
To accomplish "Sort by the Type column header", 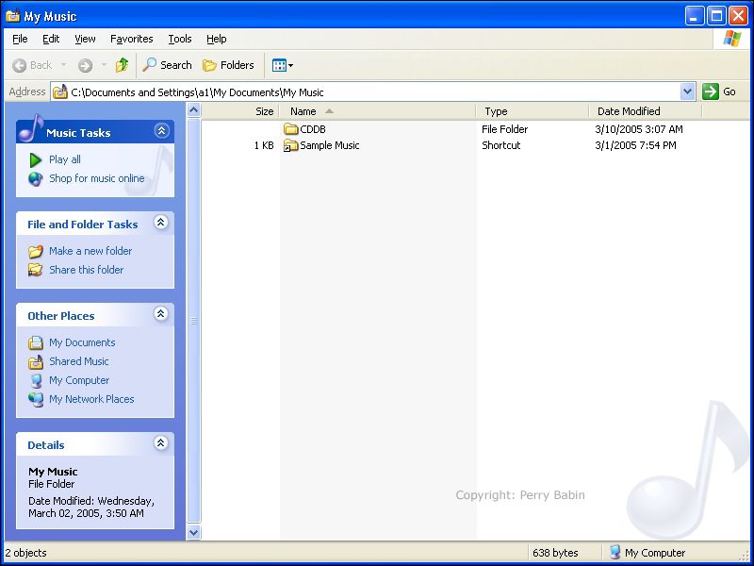I will pos(532,111).
